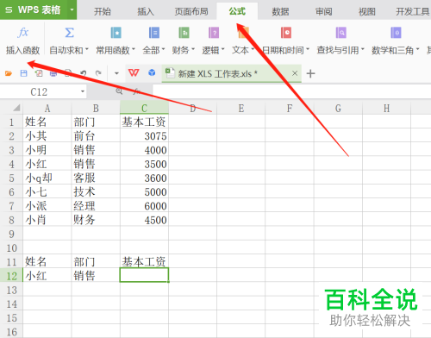Viewport: 431px width, 338px height.
Task: Click the select-all corner triangle
Action: coord(16,108)
